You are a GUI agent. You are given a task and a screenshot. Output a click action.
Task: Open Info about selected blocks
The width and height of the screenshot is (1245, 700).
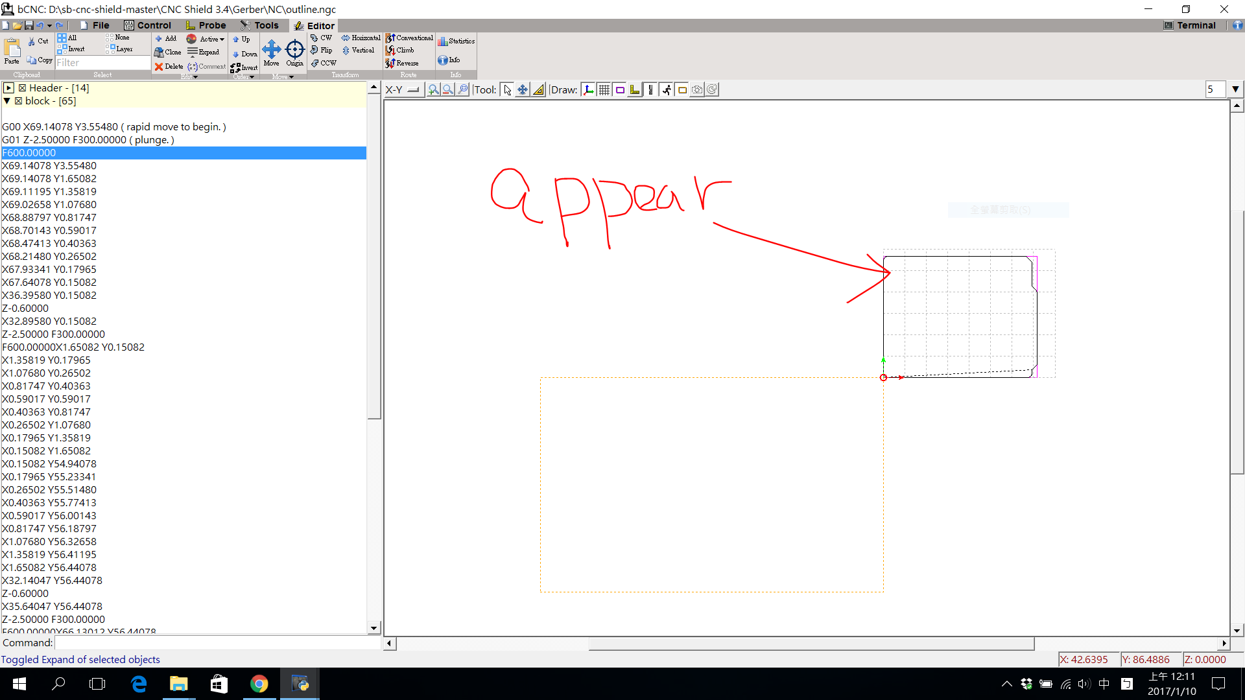click(x=449, y=60)
